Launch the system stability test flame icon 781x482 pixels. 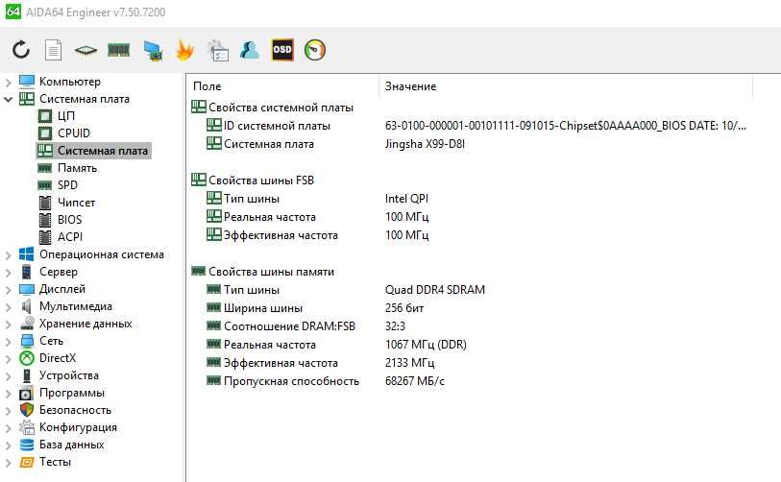click(184, 50)
